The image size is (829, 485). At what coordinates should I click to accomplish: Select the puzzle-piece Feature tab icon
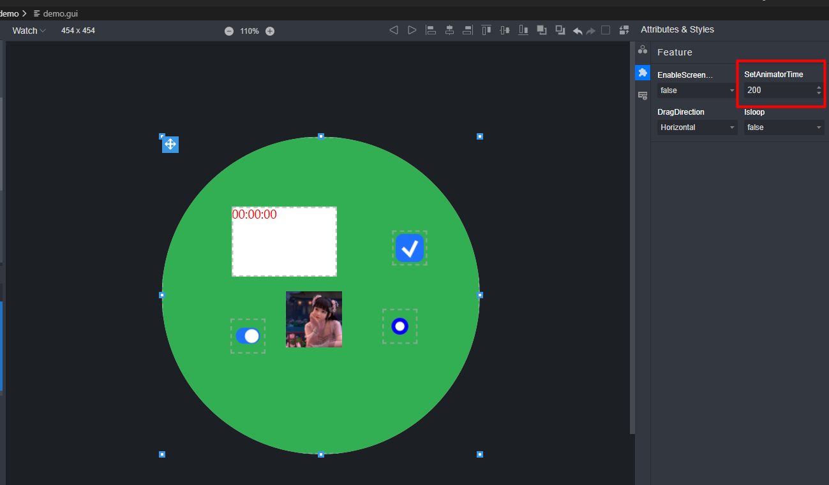point(643,73)
